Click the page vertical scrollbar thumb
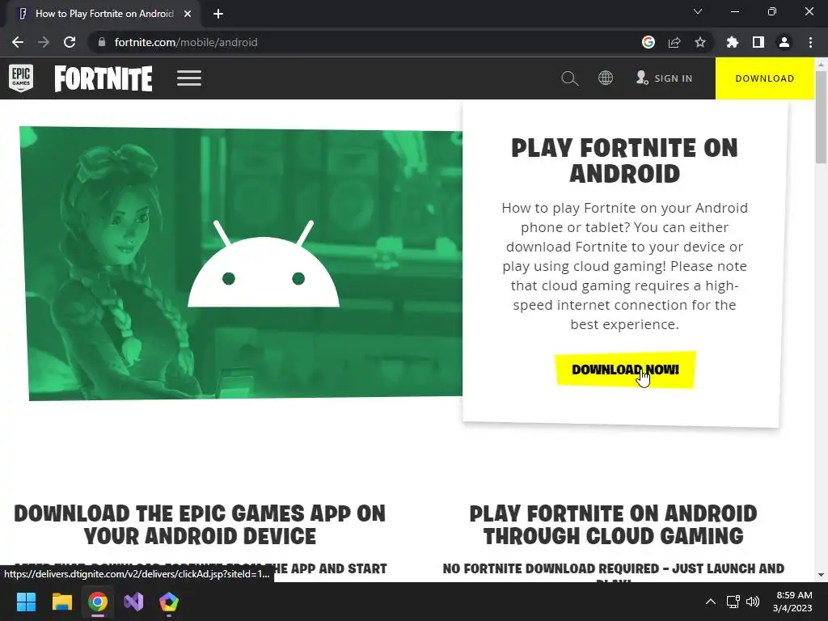 (821, 117)
